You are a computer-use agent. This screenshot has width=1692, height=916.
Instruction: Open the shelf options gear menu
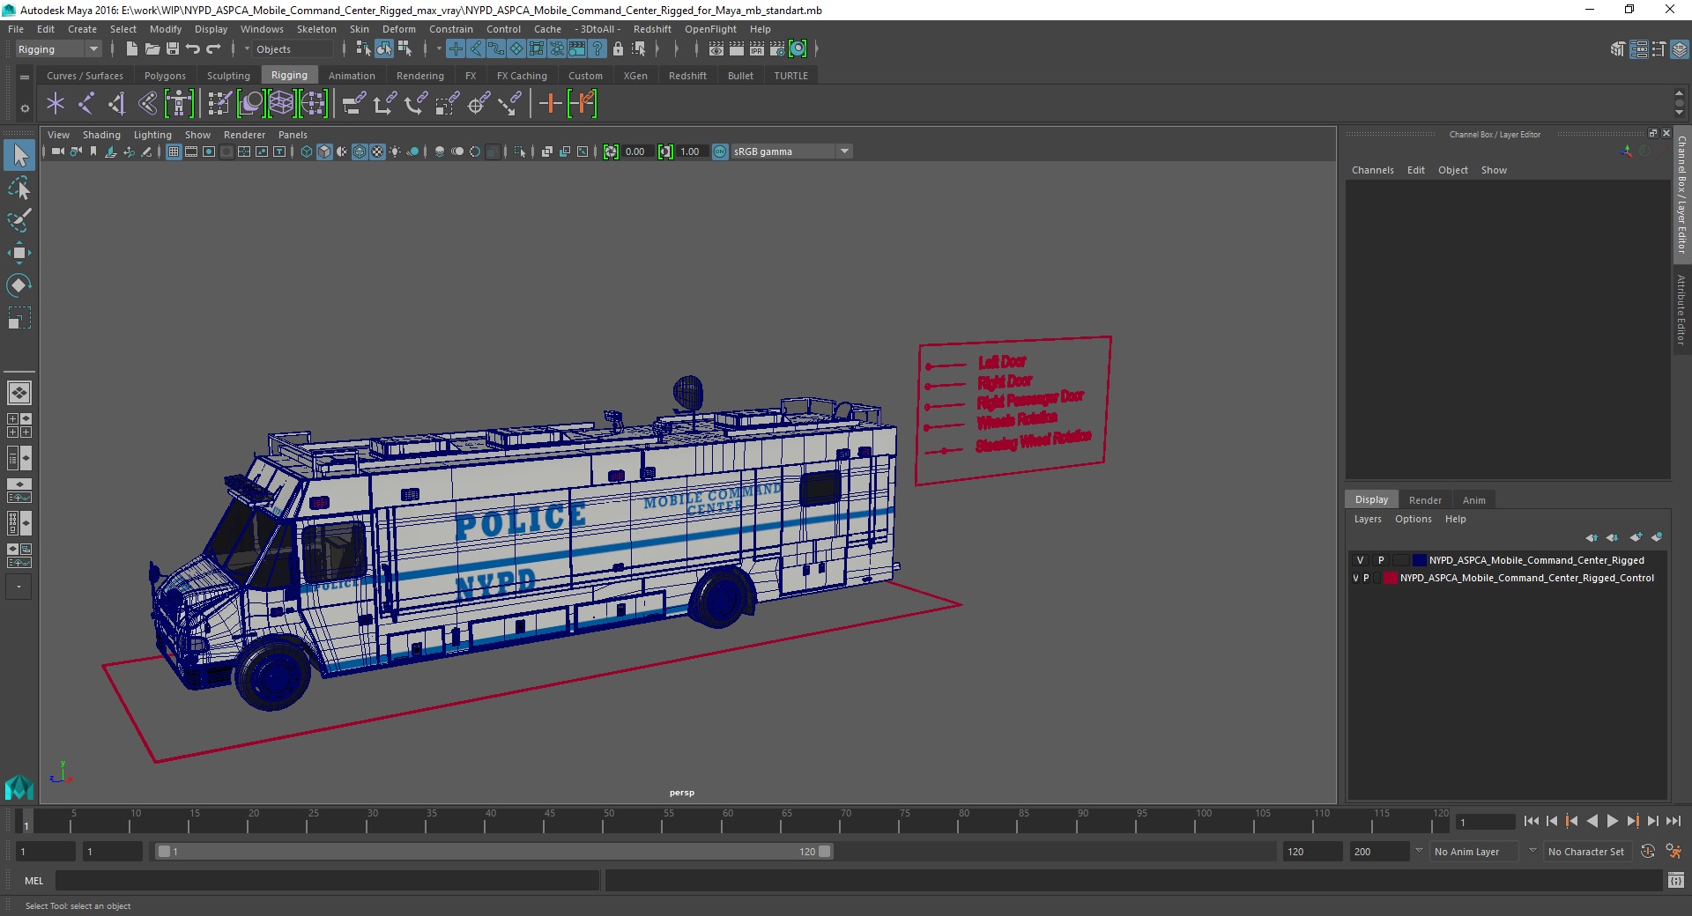pyautogui.click(x=25, y=108)
